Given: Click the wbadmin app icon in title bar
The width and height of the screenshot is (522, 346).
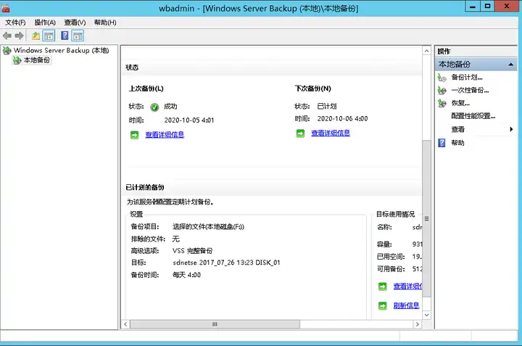Looking at the screenshot, I should click(x=5, y=8).
